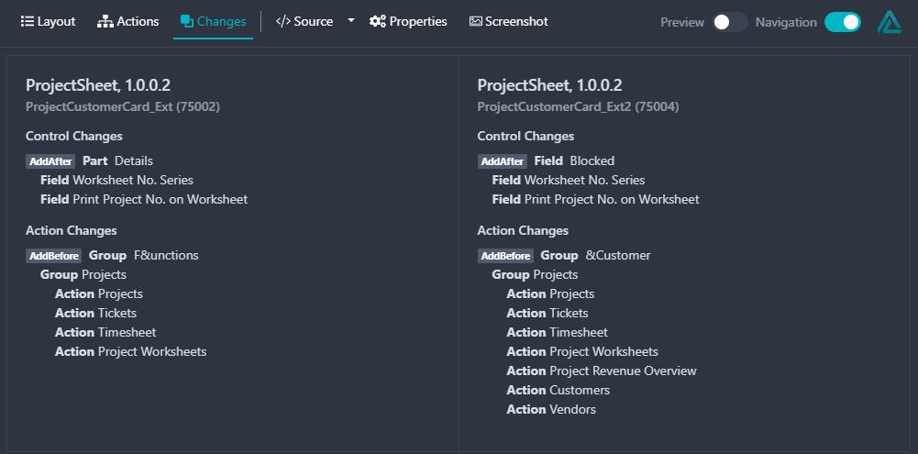Click ProjectCustomerCard_Ext (75002) subtitle
This screenshot has width=918, height=454.
click(122, 106)
